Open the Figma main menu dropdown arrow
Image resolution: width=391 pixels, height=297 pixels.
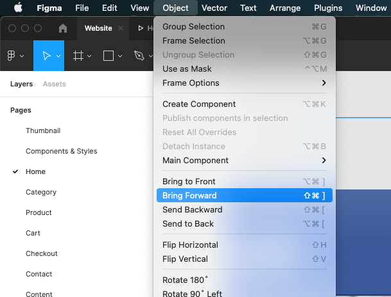pos(22,56)
